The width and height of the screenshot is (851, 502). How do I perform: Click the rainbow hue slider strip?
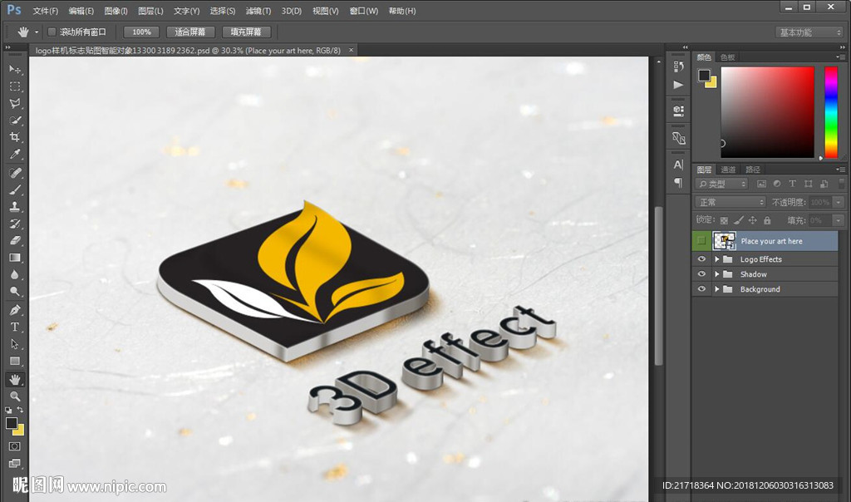tap(830, 111)
